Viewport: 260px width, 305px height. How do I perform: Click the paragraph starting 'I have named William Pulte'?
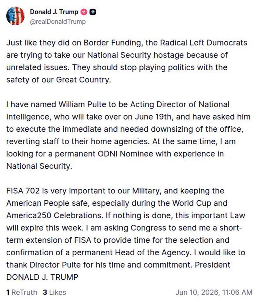128,135
